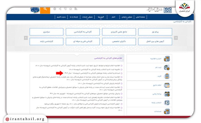Open first announcement about شرایط و ضوابط ۱۴۰۲
201x123 pixels.
tap(78, 66)
